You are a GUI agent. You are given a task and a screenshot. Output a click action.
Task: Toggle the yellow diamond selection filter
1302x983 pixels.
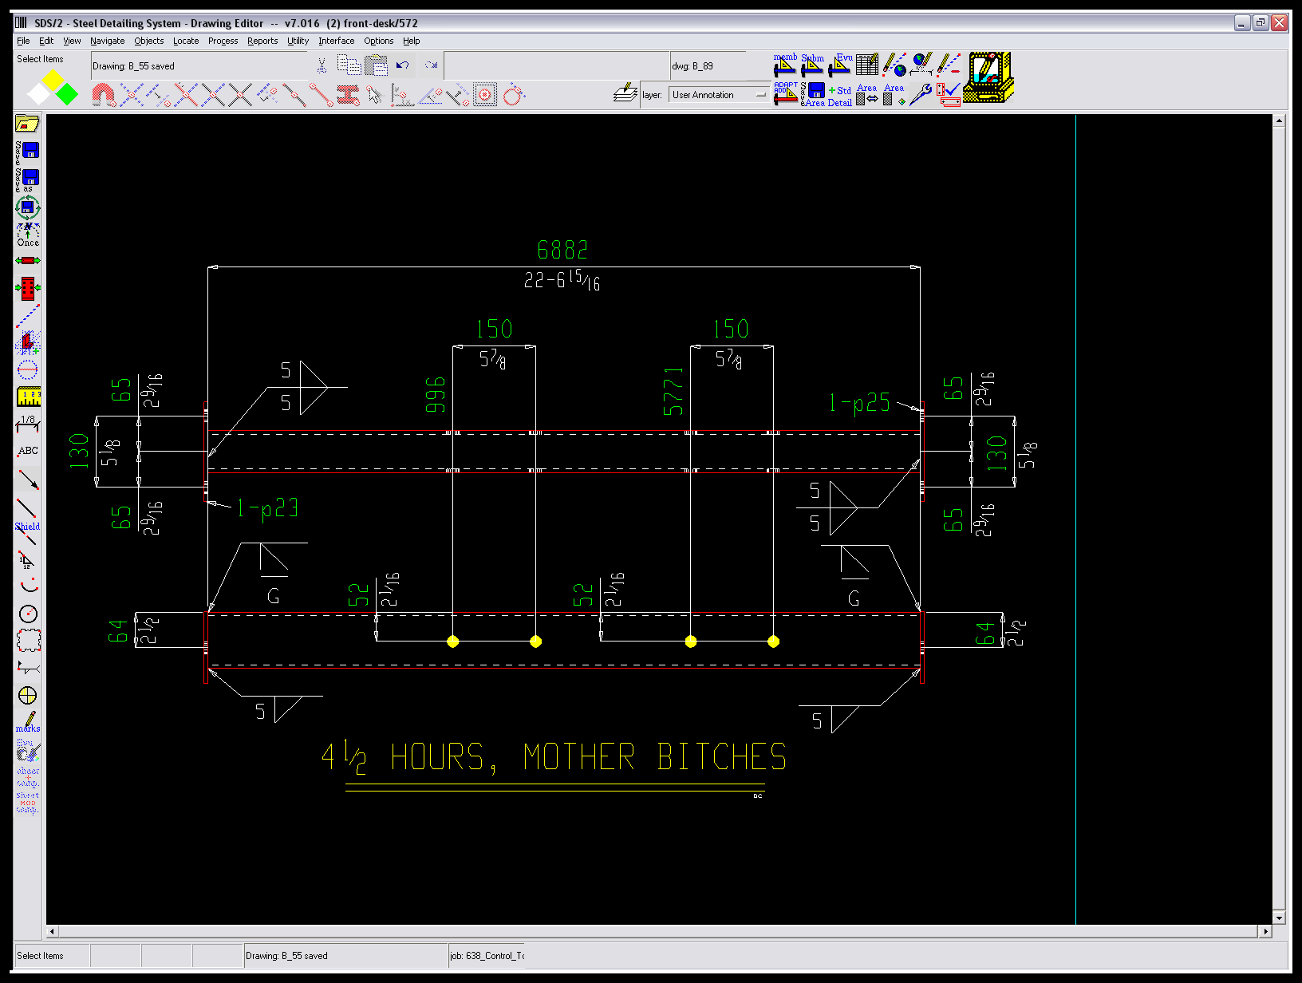click(53, 79)
